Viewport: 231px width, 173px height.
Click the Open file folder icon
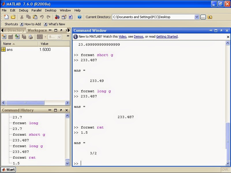coord(13,17)
